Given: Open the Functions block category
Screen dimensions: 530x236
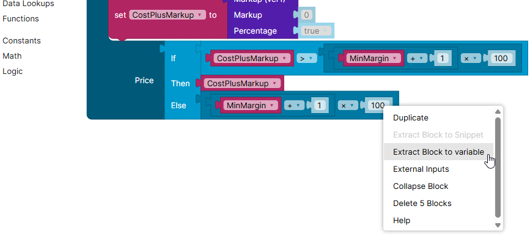Looking at the screenshot, I should pyautogui.click(x=21, y=18).
